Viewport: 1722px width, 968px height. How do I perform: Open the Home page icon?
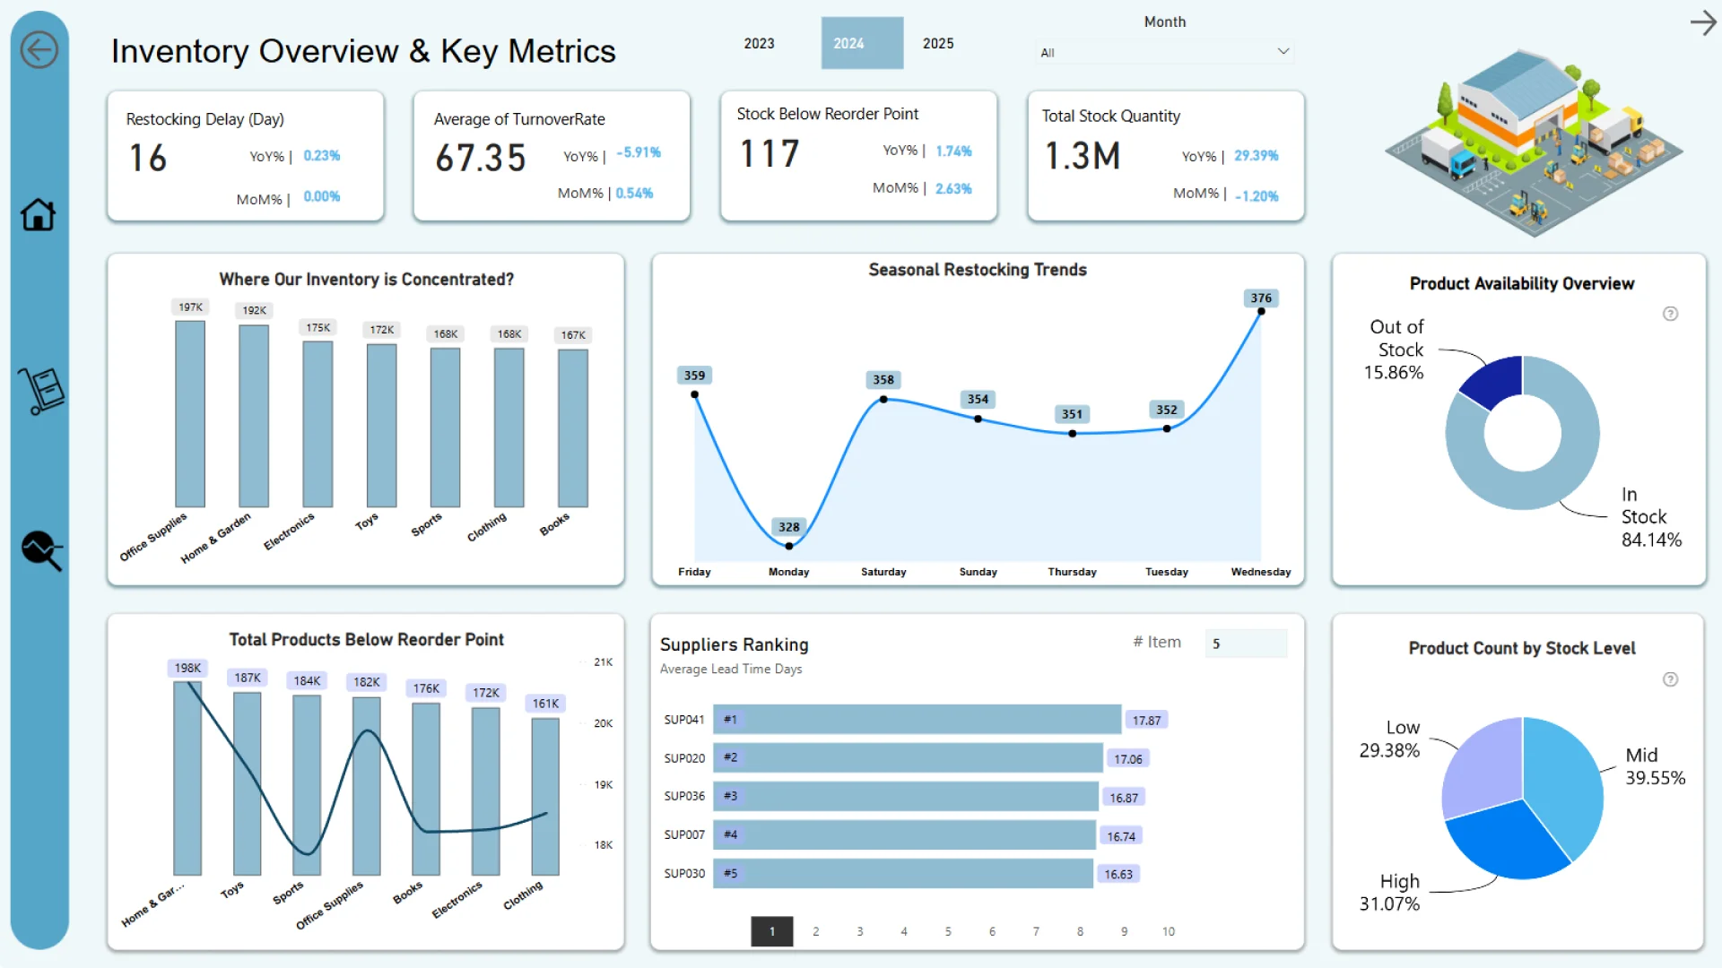[x=39, y=215]
